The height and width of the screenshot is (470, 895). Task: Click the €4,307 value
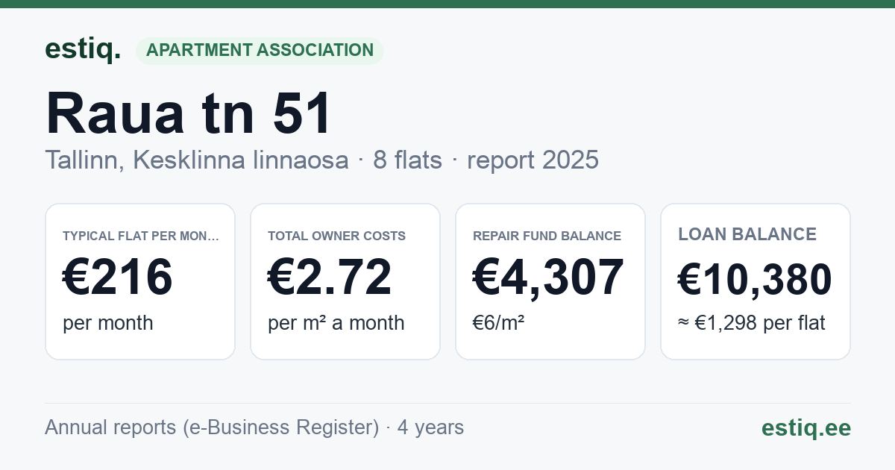[x=548, y=278]
